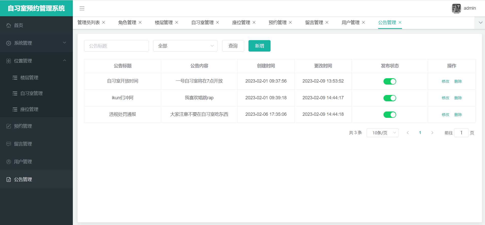Go to next page arrow

pos(432,133)
